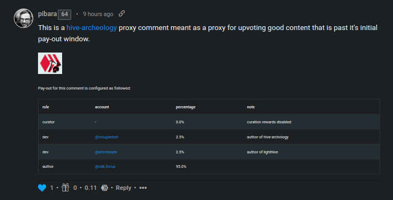The width and height of the screenshot is (393, 200).
Task: Open the three-dot more options menu
Action: pos(143,188)
